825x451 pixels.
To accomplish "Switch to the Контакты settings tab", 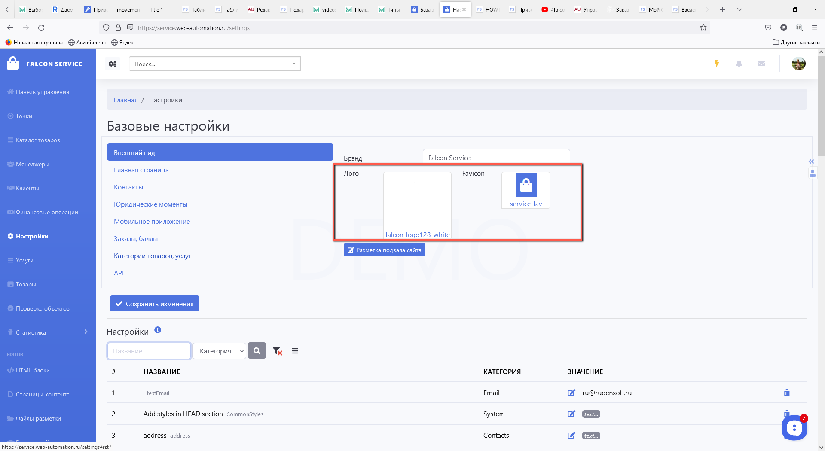I will [x=128, y=187].
